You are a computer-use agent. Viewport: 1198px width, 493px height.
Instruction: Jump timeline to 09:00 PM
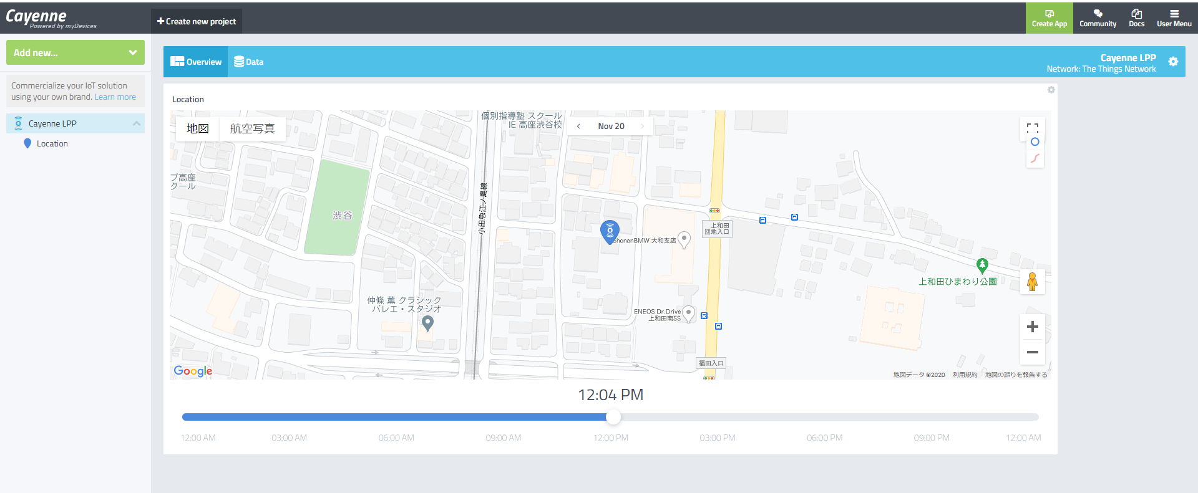tap(932, 438)
